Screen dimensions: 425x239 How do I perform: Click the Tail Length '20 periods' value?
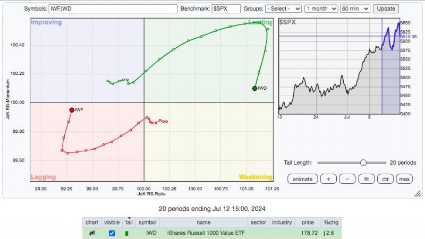coord(403,163)
